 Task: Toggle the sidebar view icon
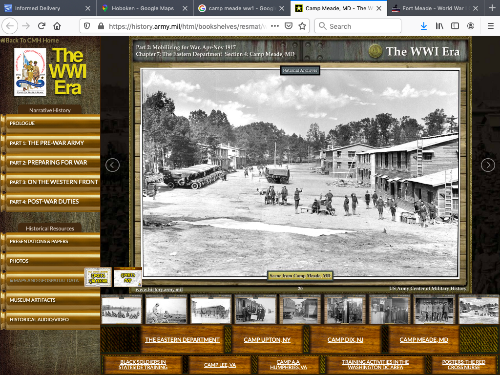pos(455,26)
